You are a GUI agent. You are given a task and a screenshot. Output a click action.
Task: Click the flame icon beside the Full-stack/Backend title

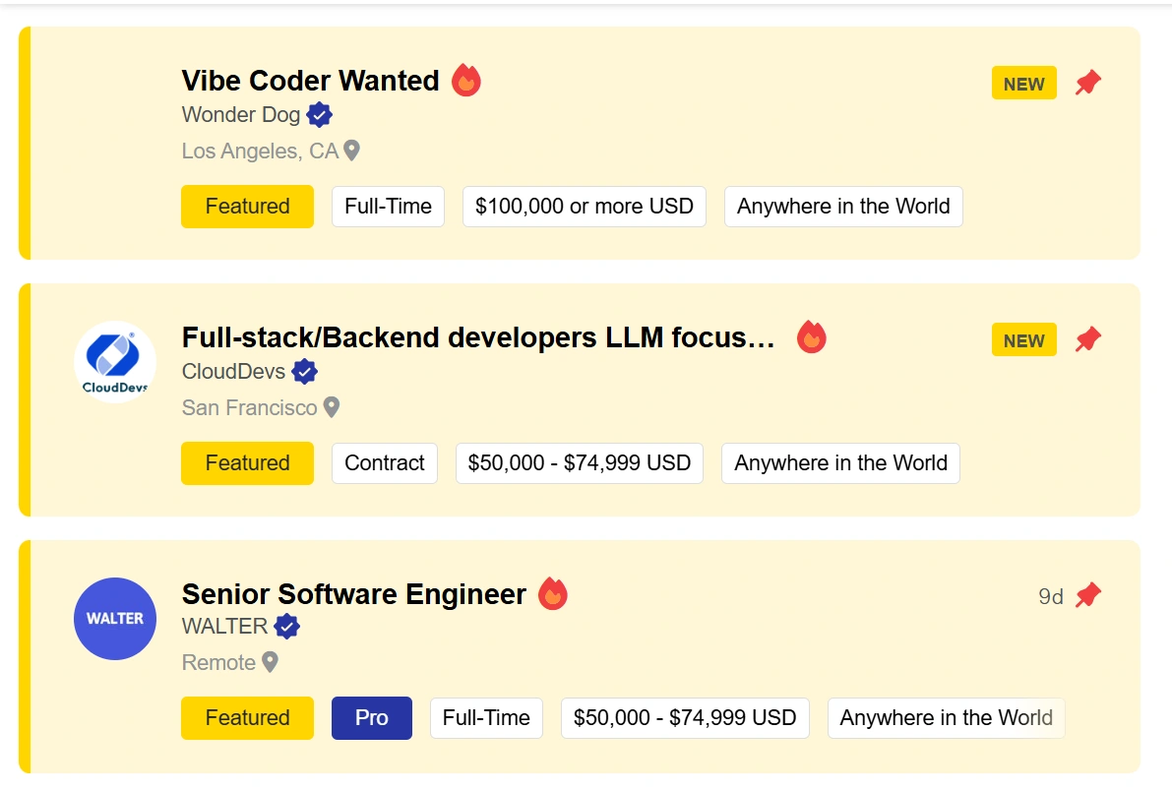click(x=811, y=337)
